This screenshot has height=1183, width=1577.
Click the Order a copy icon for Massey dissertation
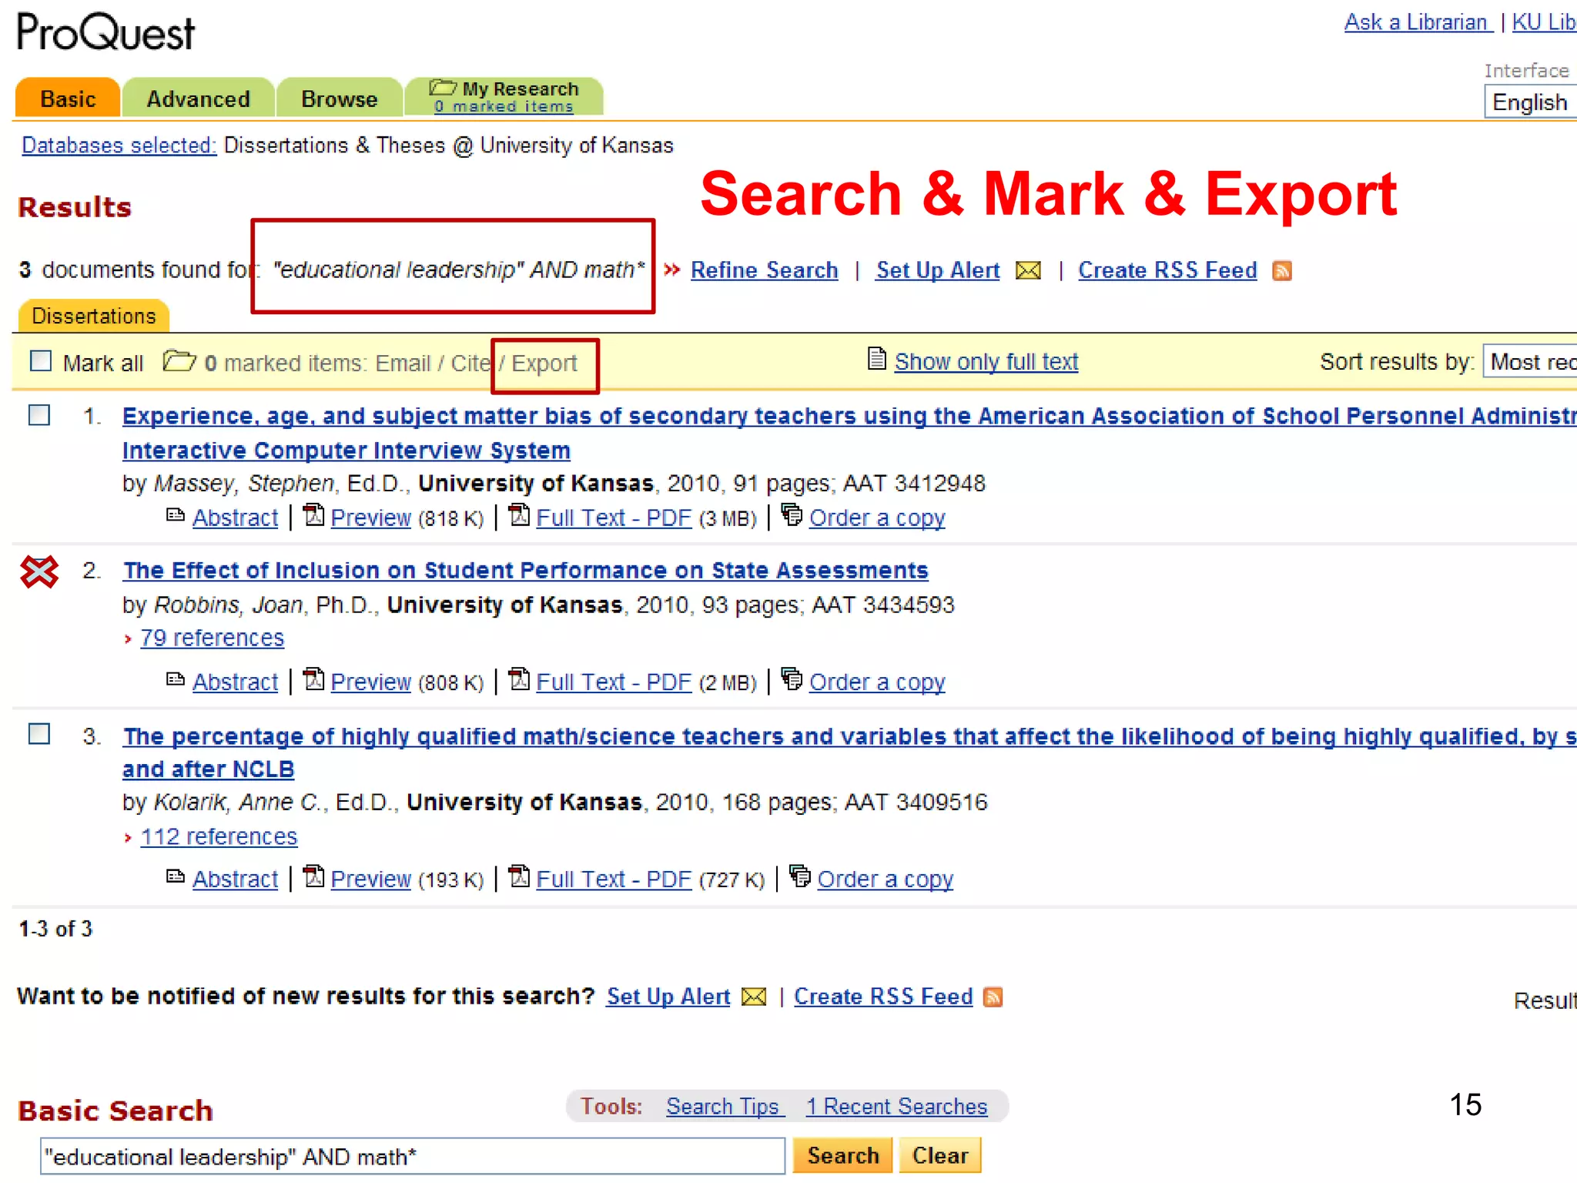(x=792, y=514)
